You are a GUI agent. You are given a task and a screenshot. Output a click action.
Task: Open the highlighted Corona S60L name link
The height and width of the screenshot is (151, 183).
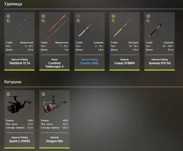(89, 63)
